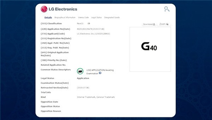Select the 'Retroacted Section(Date)' label

(54, 88)
